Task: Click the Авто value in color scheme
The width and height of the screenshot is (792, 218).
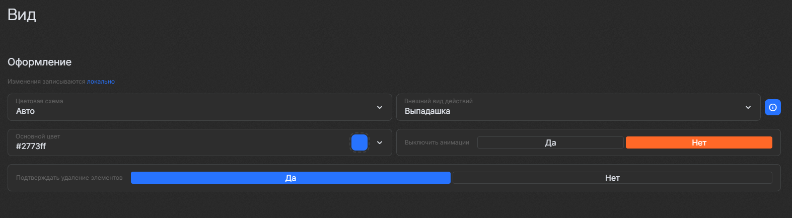Action: click(x=26, y=111)
